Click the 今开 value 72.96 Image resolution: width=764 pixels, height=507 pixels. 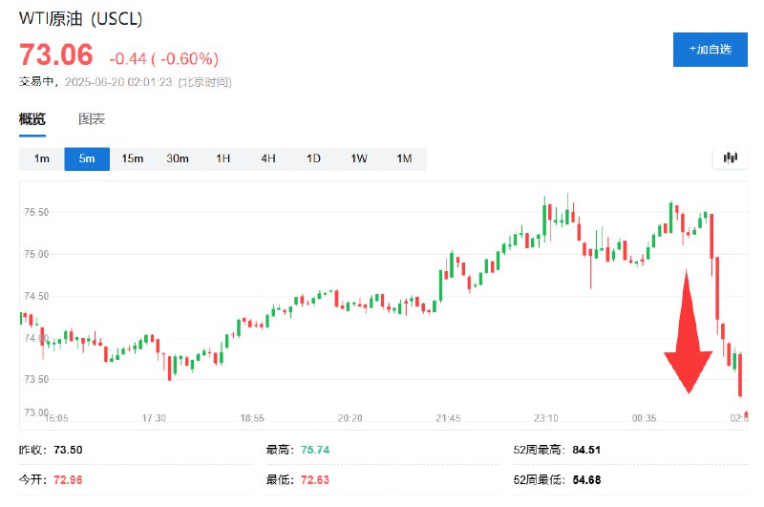click(68, 479)
